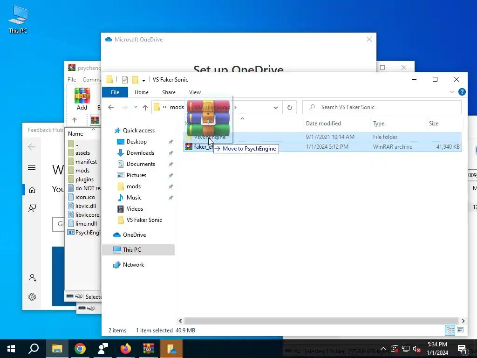Open Google Chrome from taskbar
Screen dimensions: 477x358
pyautogui.click(x=80, y=349)
